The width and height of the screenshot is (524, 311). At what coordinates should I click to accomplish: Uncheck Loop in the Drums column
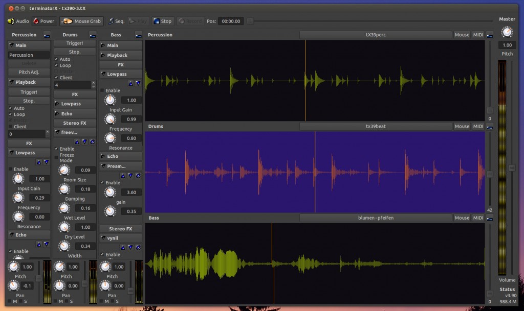coord(56,65)
